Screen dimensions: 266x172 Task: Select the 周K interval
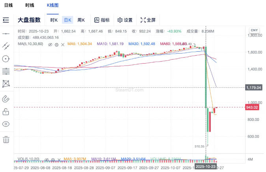[x=81, y=20]
